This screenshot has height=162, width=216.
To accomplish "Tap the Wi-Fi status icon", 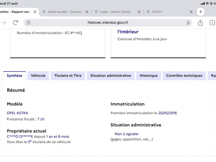I will click(x=207, y=4).
